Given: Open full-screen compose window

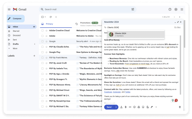Looking at the screenshot, I should point(178,22).
